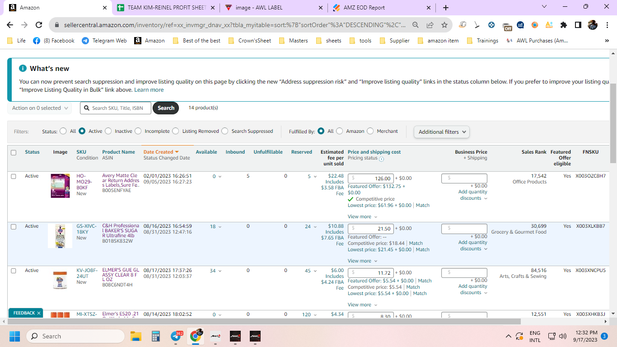Click the extension icon showing 'Off' badge
The image size is (617, 347).
tap(507, 26)
